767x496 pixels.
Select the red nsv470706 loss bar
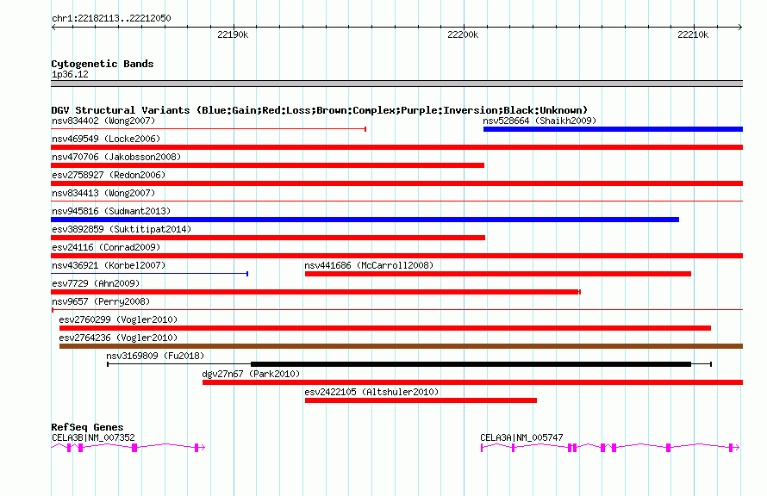coord(267,165)
